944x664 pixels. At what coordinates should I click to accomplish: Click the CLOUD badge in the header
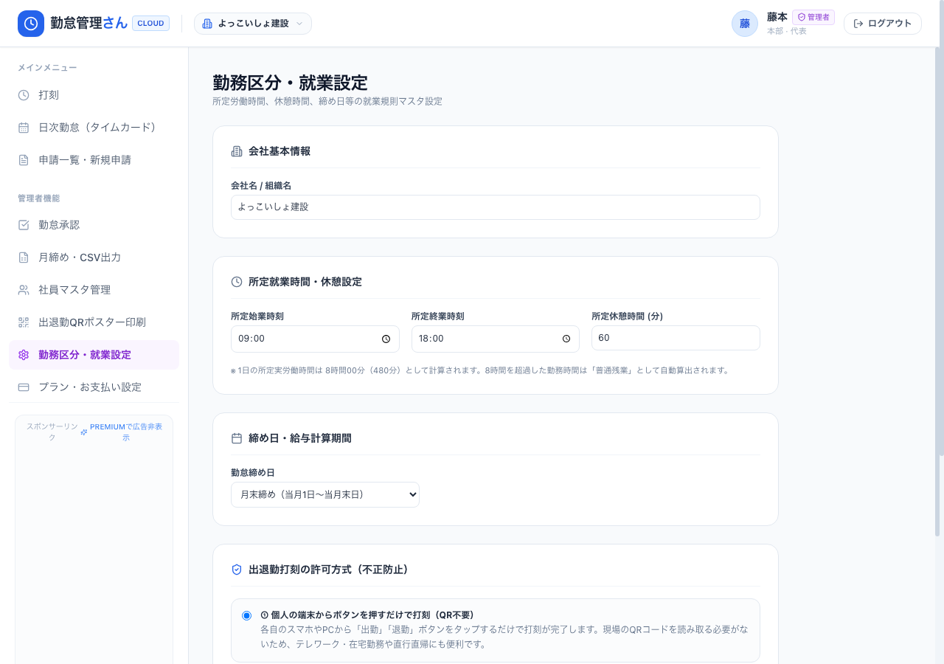(150, 24)
